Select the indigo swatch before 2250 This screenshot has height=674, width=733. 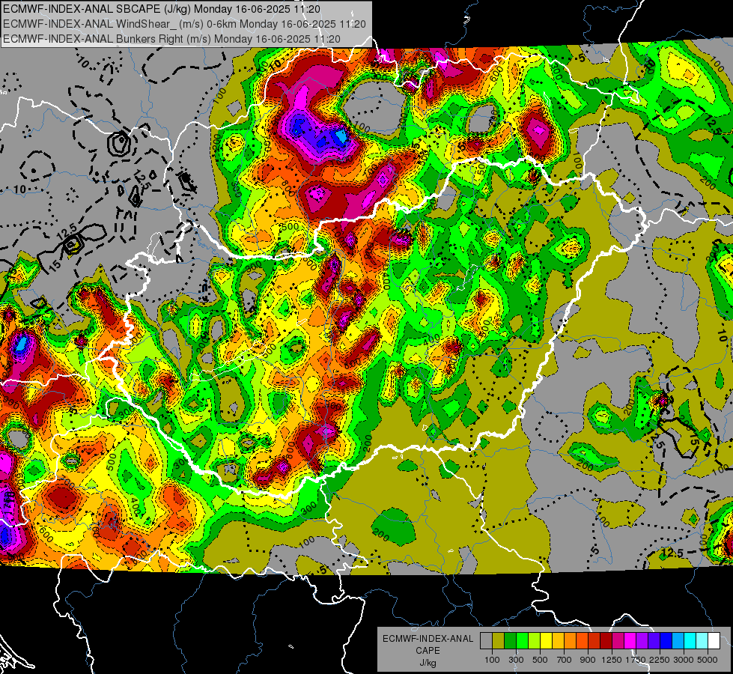click(x=654, y=641)
